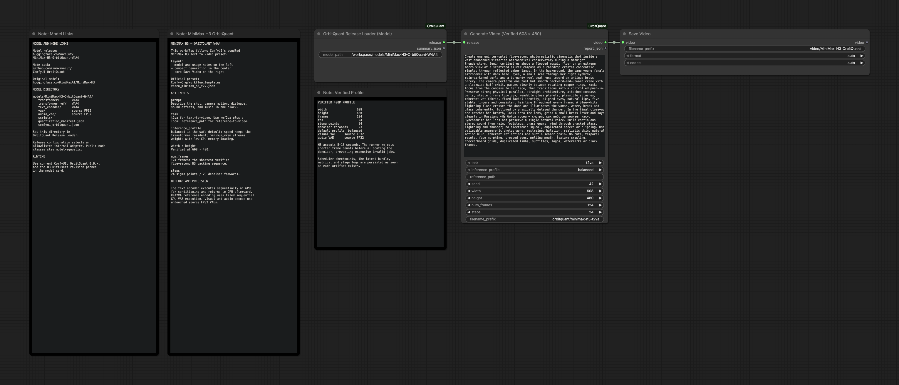
Task: Click 'MODEL AND NODE LINKS' heading text
Action: [51, 43]
